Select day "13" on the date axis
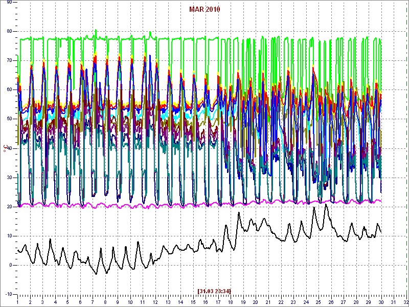The width and height of the screenshot is (409, 307). [x=168, y=302]
